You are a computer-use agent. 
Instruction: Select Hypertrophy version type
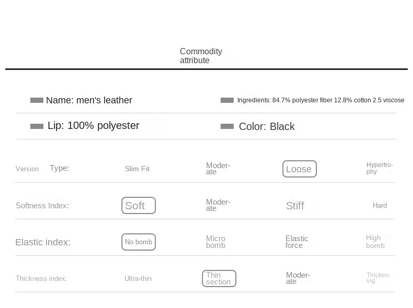[x=380, y=168]
